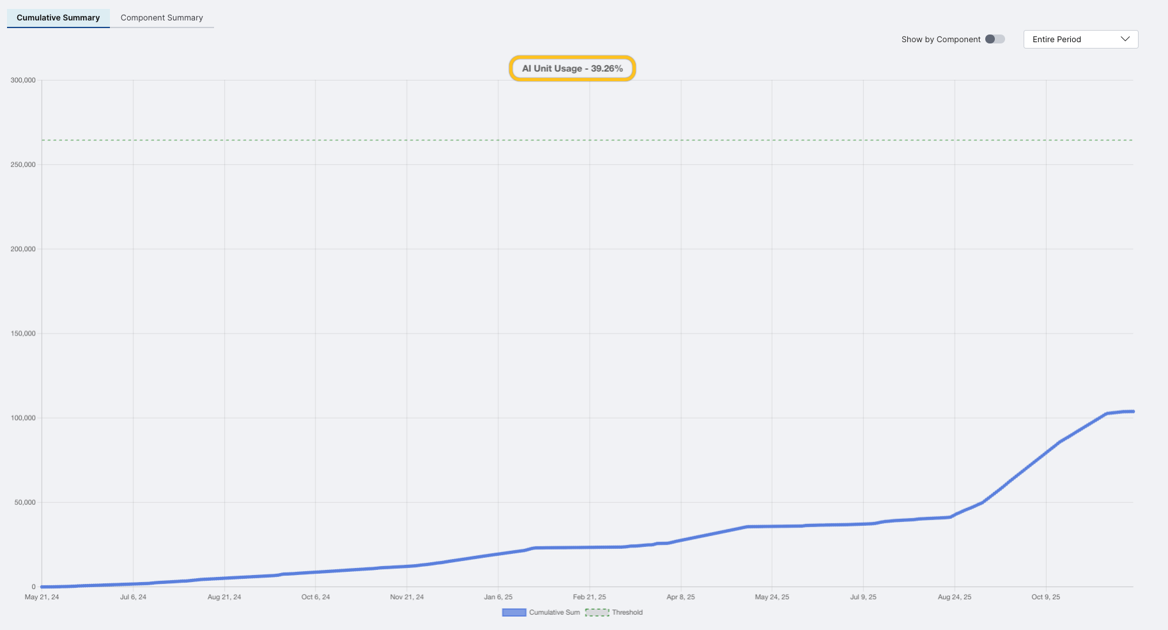Enable the Show by Component toggle

994,39
